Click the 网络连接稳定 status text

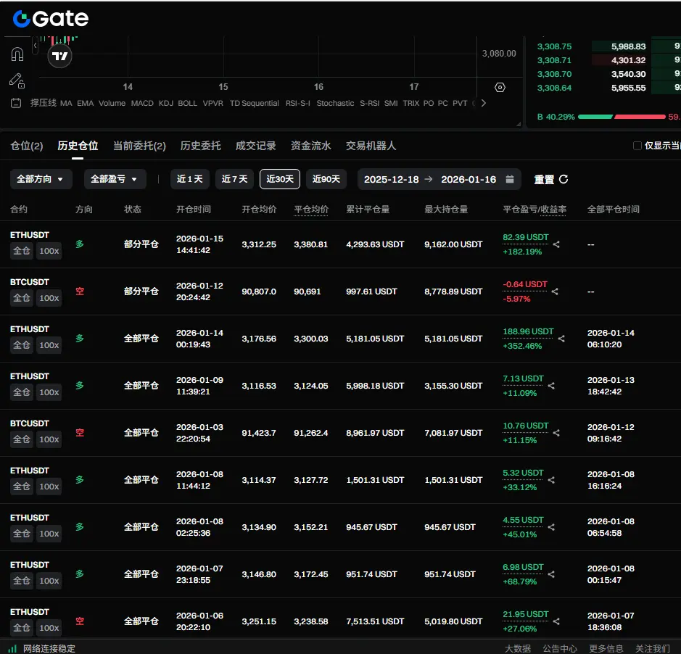click(49, 649)
